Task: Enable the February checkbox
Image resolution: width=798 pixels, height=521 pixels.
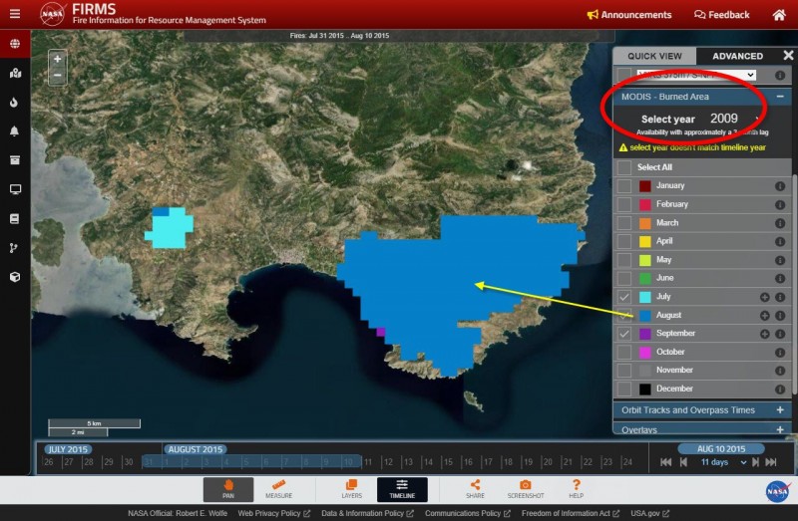Action: 624,204
